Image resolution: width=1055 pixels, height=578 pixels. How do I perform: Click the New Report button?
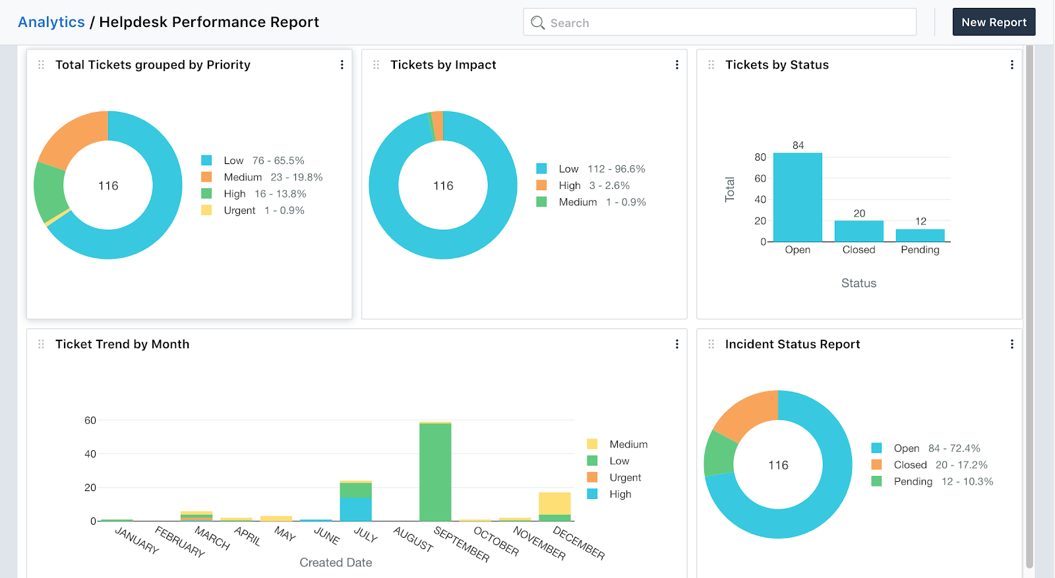pos(994,22)
